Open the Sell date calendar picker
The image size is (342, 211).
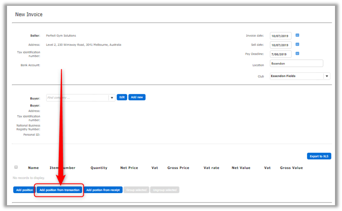click(297, 45)
